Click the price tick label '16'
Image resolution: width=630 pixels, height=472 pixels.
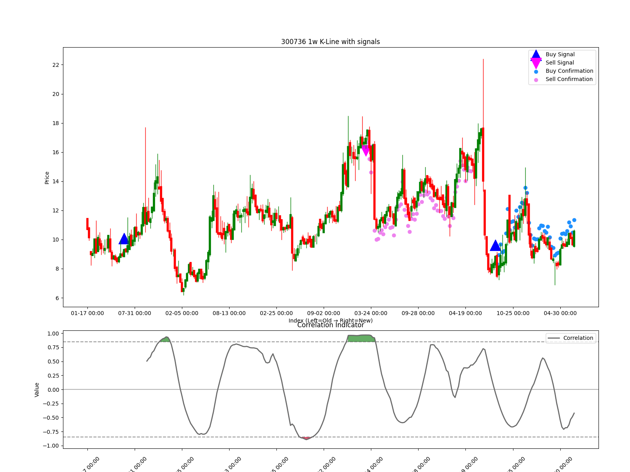[56, 152]
